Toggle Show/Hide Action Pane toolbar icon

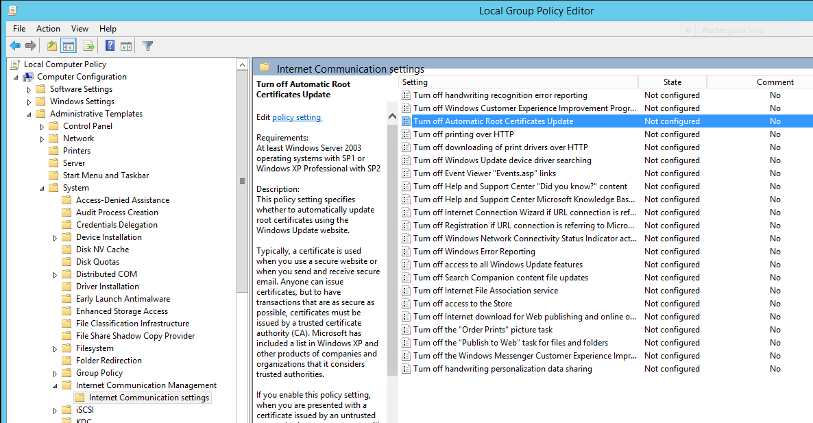[x=126, y=46]
